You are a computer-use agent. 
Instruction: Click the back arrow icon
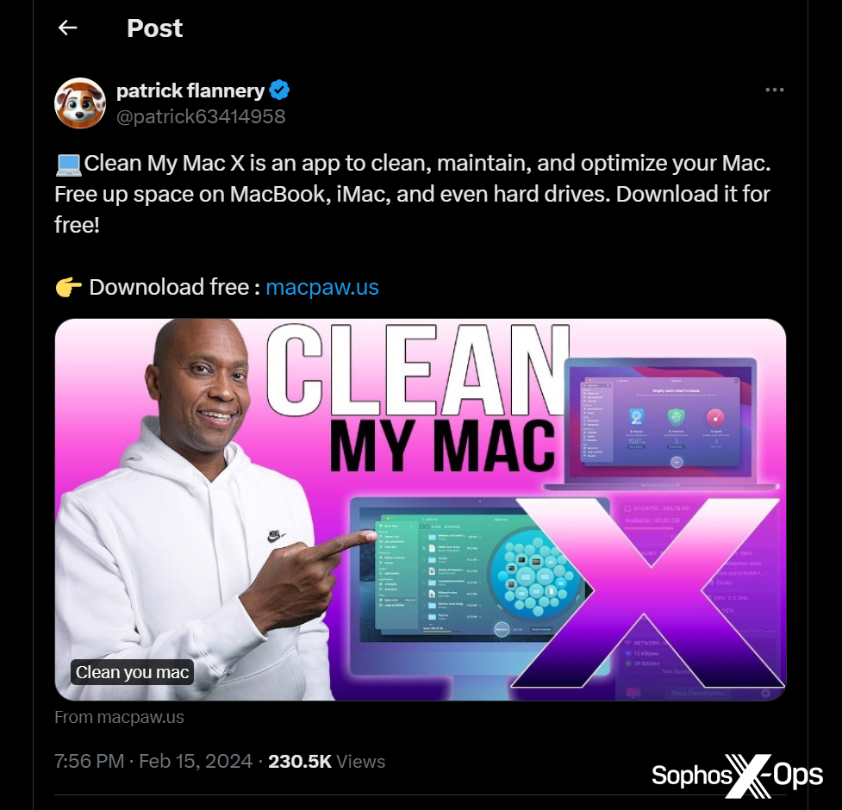[x=67, y=28]
